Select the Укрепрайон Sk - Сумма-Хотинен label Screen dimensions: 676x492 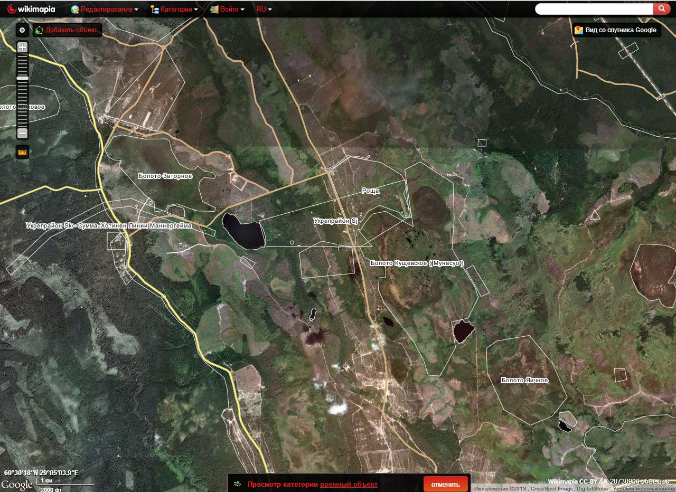109,225
